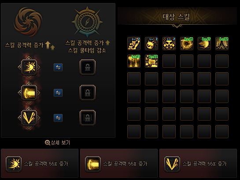Open 상세 보기 detail view link
The image size is (240, 180).
pyautogui.click(x=57, y=143)
